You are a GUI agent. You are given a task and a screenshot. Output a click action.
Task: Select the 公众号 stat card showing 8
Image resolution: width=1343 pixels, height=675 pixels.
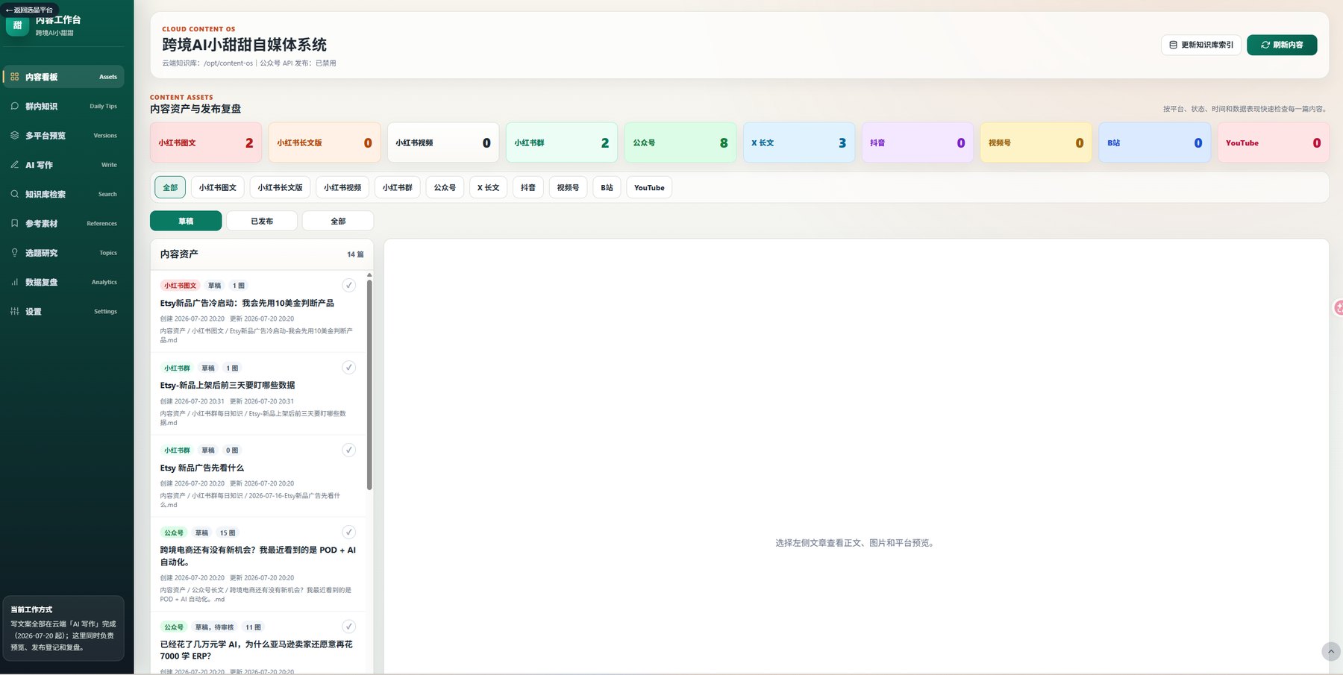click(680, 142)
